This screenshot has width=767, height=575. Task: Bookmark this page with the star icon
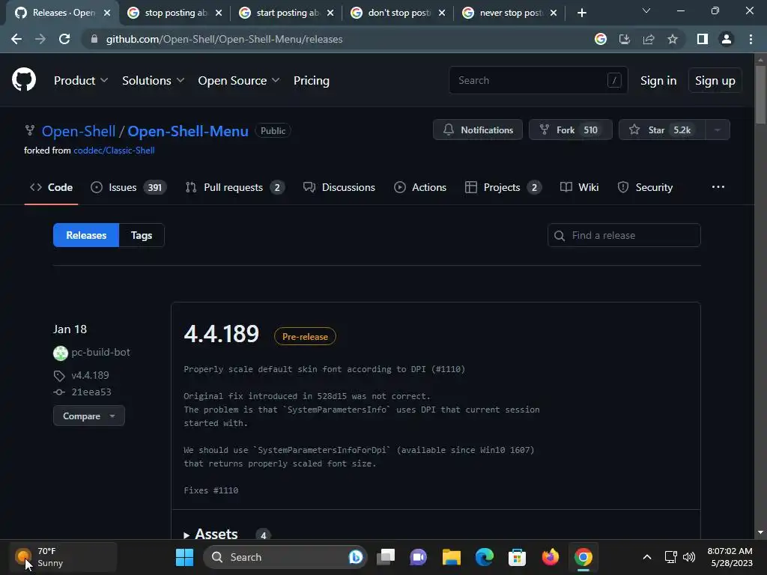coord(673,39)
